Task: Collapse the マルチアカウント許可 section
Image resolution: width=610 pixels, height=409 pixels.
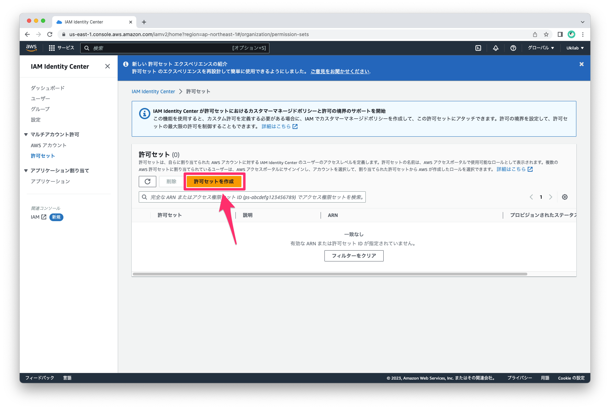Action: coord(26,135)
